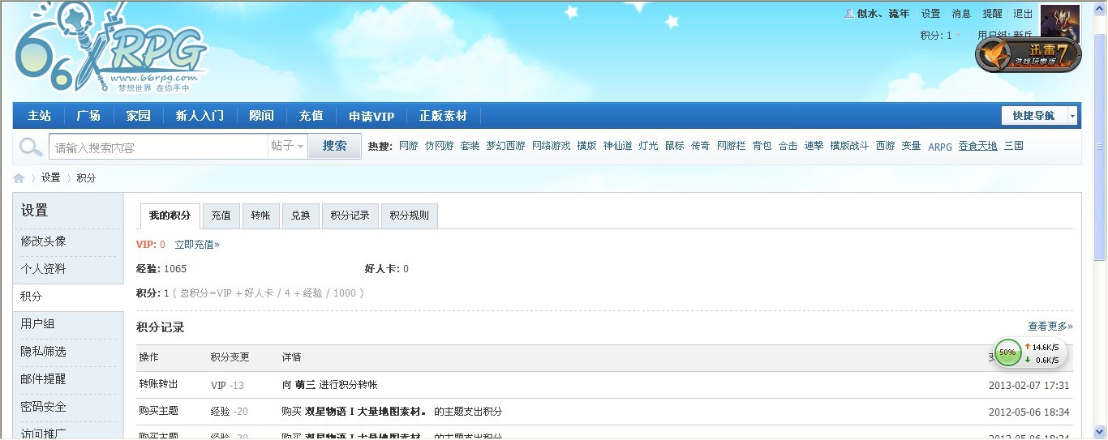Switch to the 充值 tab

point(221,216)
